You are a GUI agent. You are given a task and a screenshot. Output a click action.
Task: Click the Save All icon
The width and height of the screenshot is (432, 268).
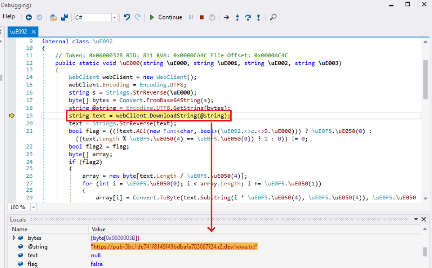pos(64,17)
